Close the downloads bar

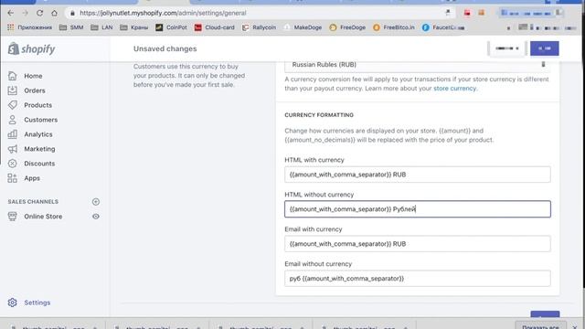coord(575,326)
